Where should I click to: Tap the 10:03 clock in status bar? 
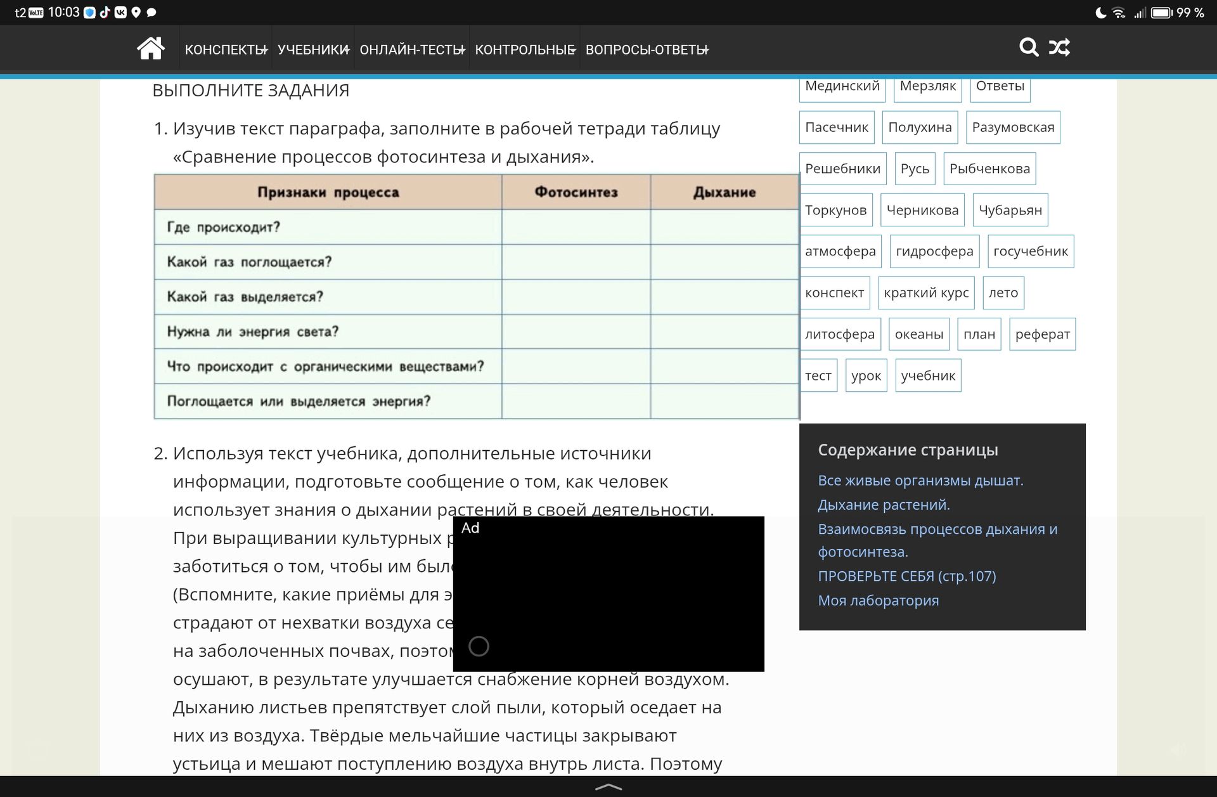63,13
